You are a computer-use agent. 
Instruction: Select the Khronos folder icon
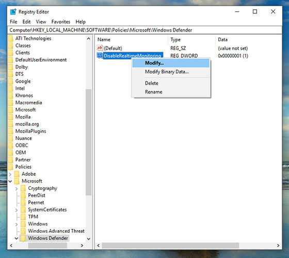pyautogui.click(x=11, y=95)
